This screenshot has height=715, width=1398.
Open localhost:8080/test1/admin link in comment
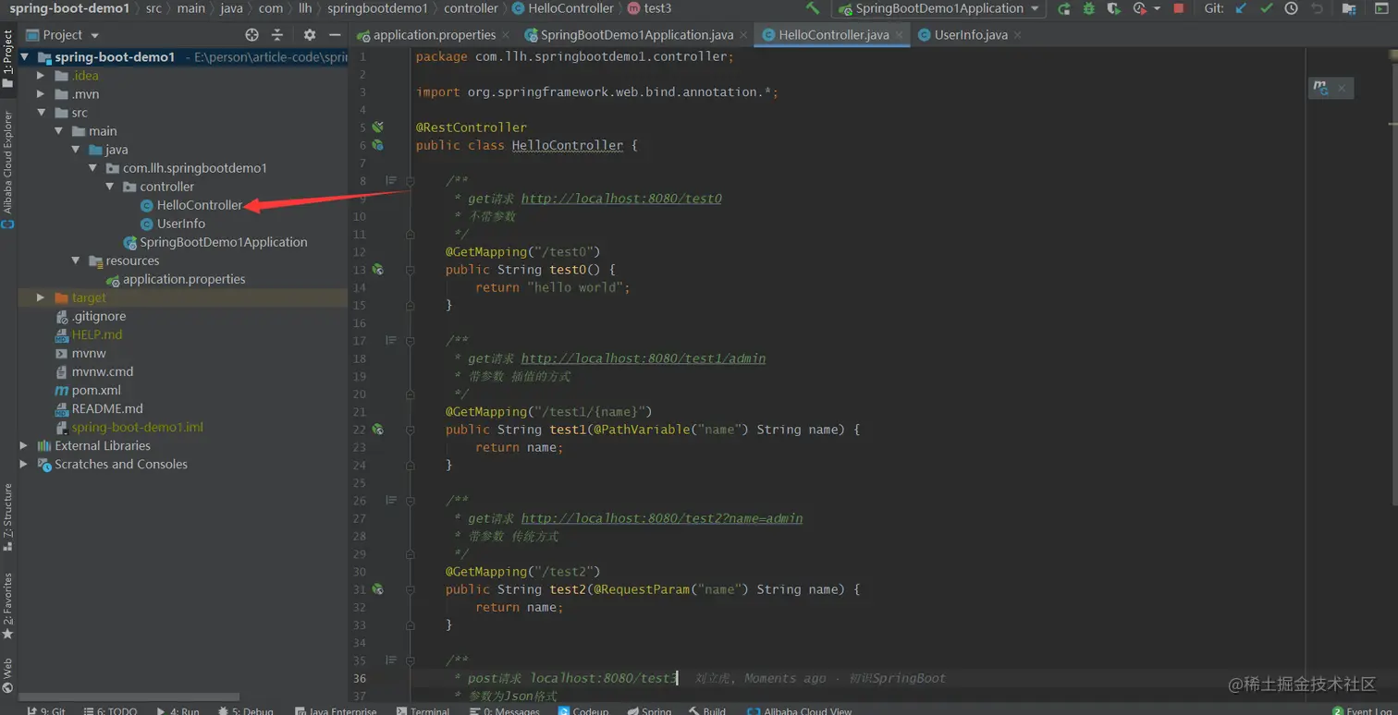click(643, 358)
